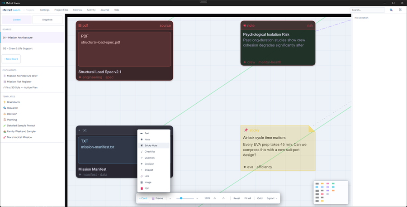
Task: Click the redo arrow in the canvas toolbar
Action: [223, 198]
